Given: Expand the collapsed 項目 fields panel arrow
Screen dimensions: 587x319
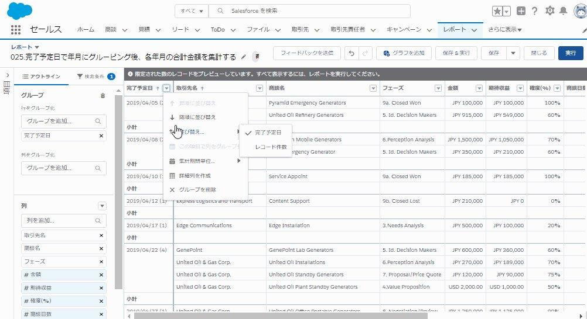Looking at the screenshot, I should (x=7, y=75).
